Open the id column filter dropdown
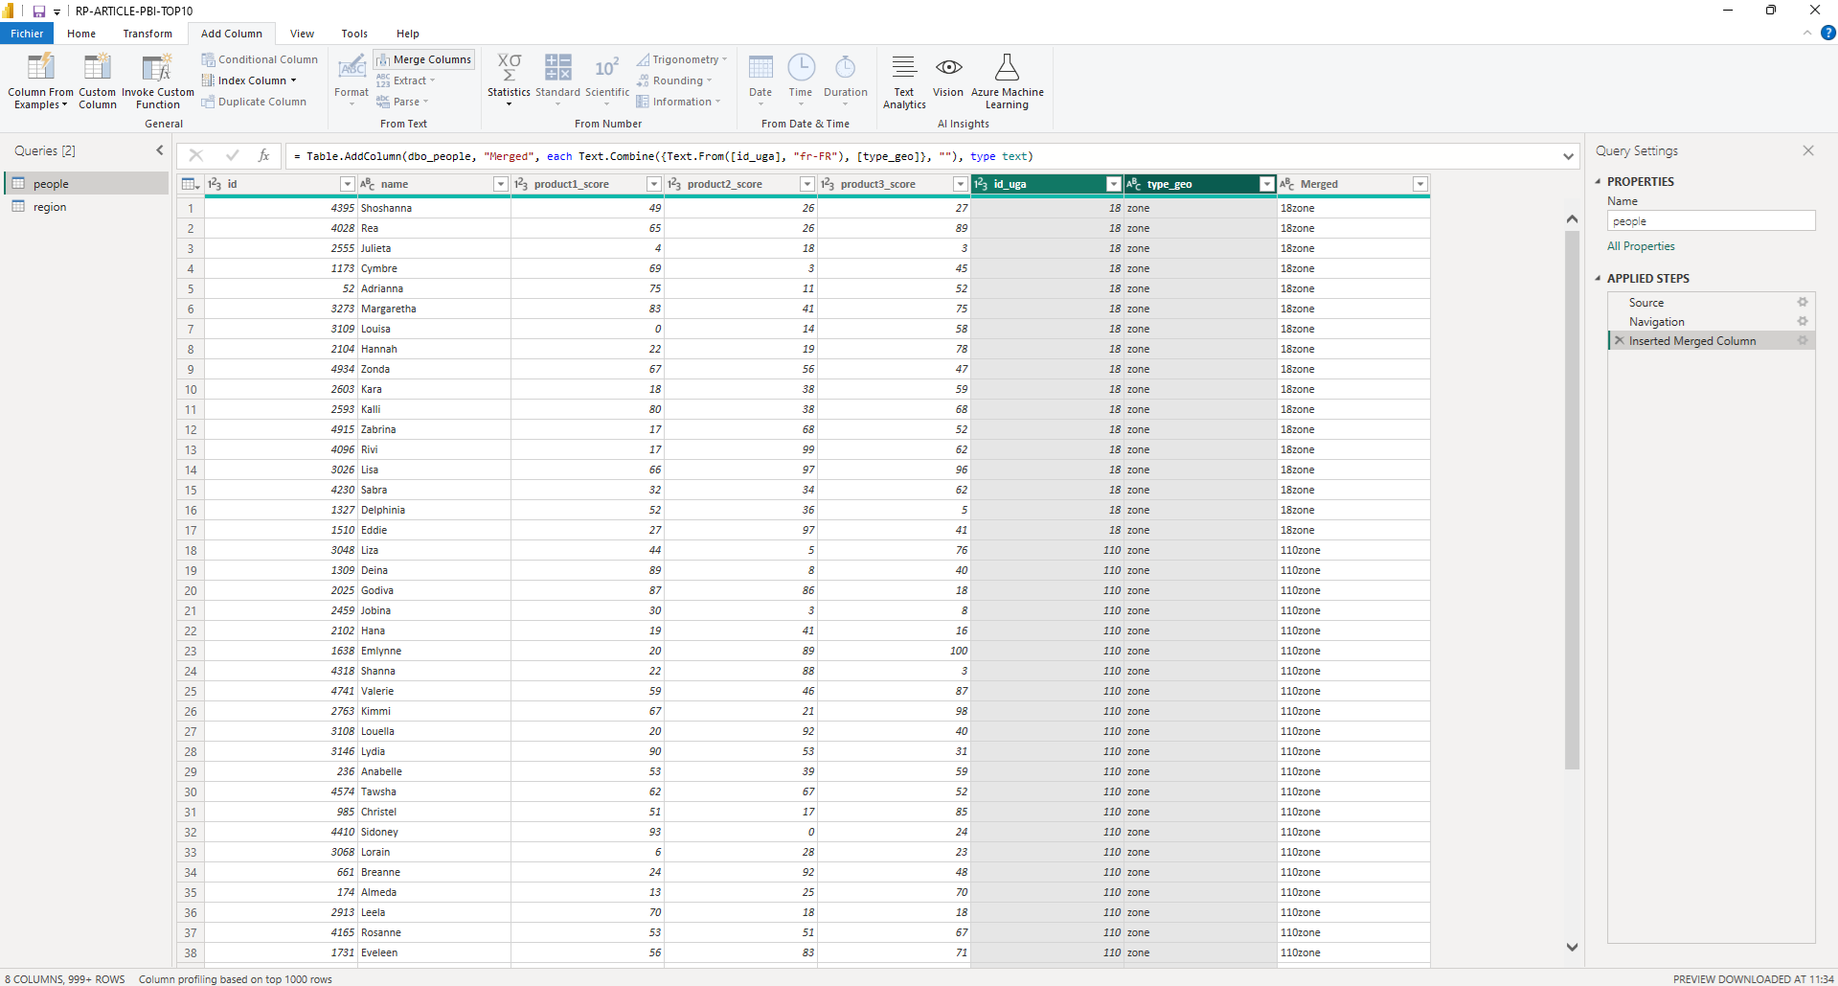 tap(347, 184)
